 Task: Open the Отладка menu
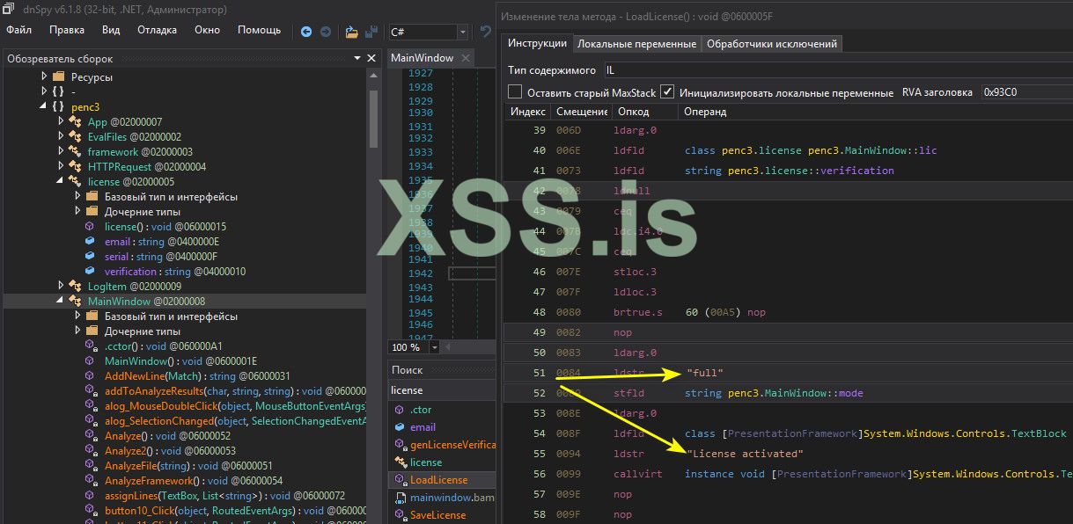click(157, 30)
